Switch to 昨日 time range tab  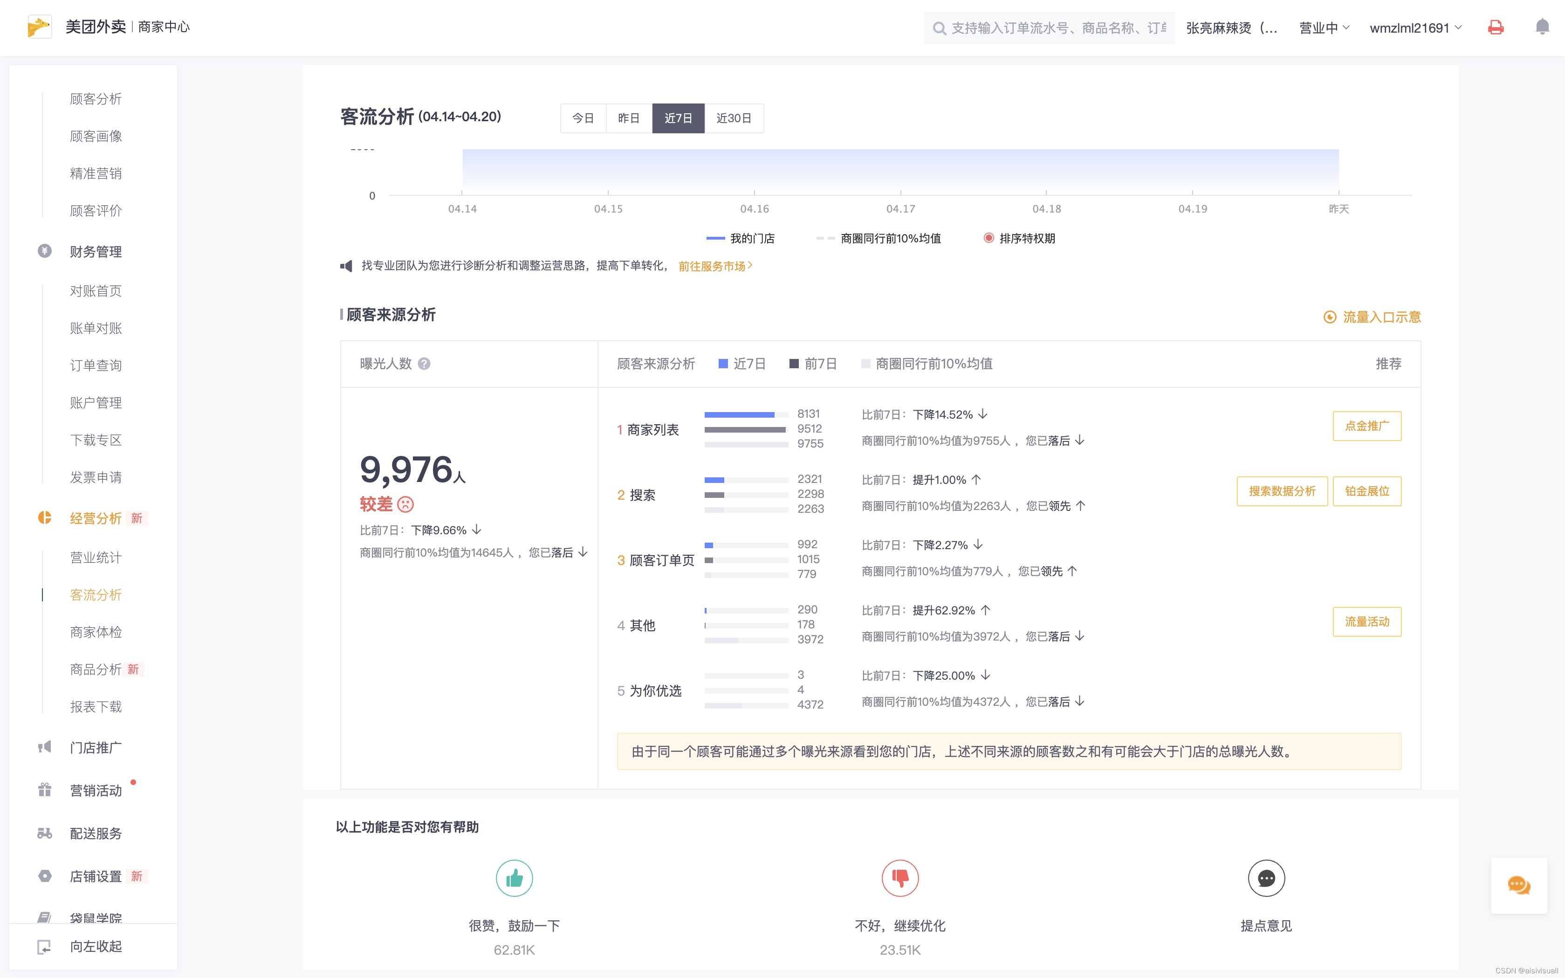point(629,118)
